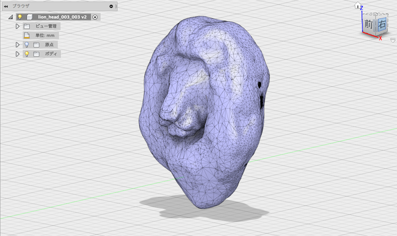This screenshot has width=397, height=236.
Task: Expand the ボディ folder
Action: pyautogui.click(x=17, y=54)
